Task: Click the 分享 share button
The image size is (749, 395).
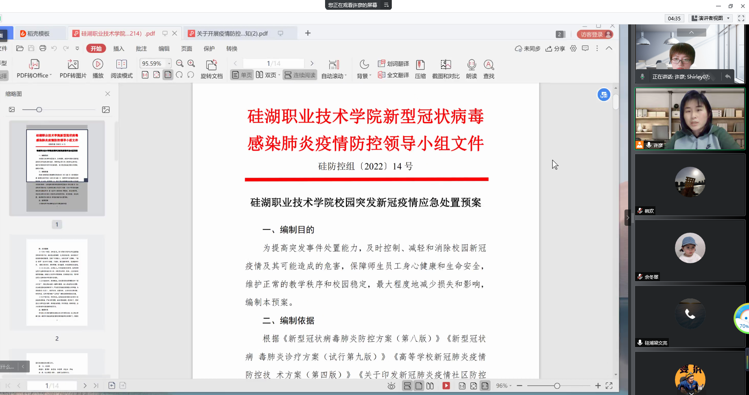Action: pos(555,49)
